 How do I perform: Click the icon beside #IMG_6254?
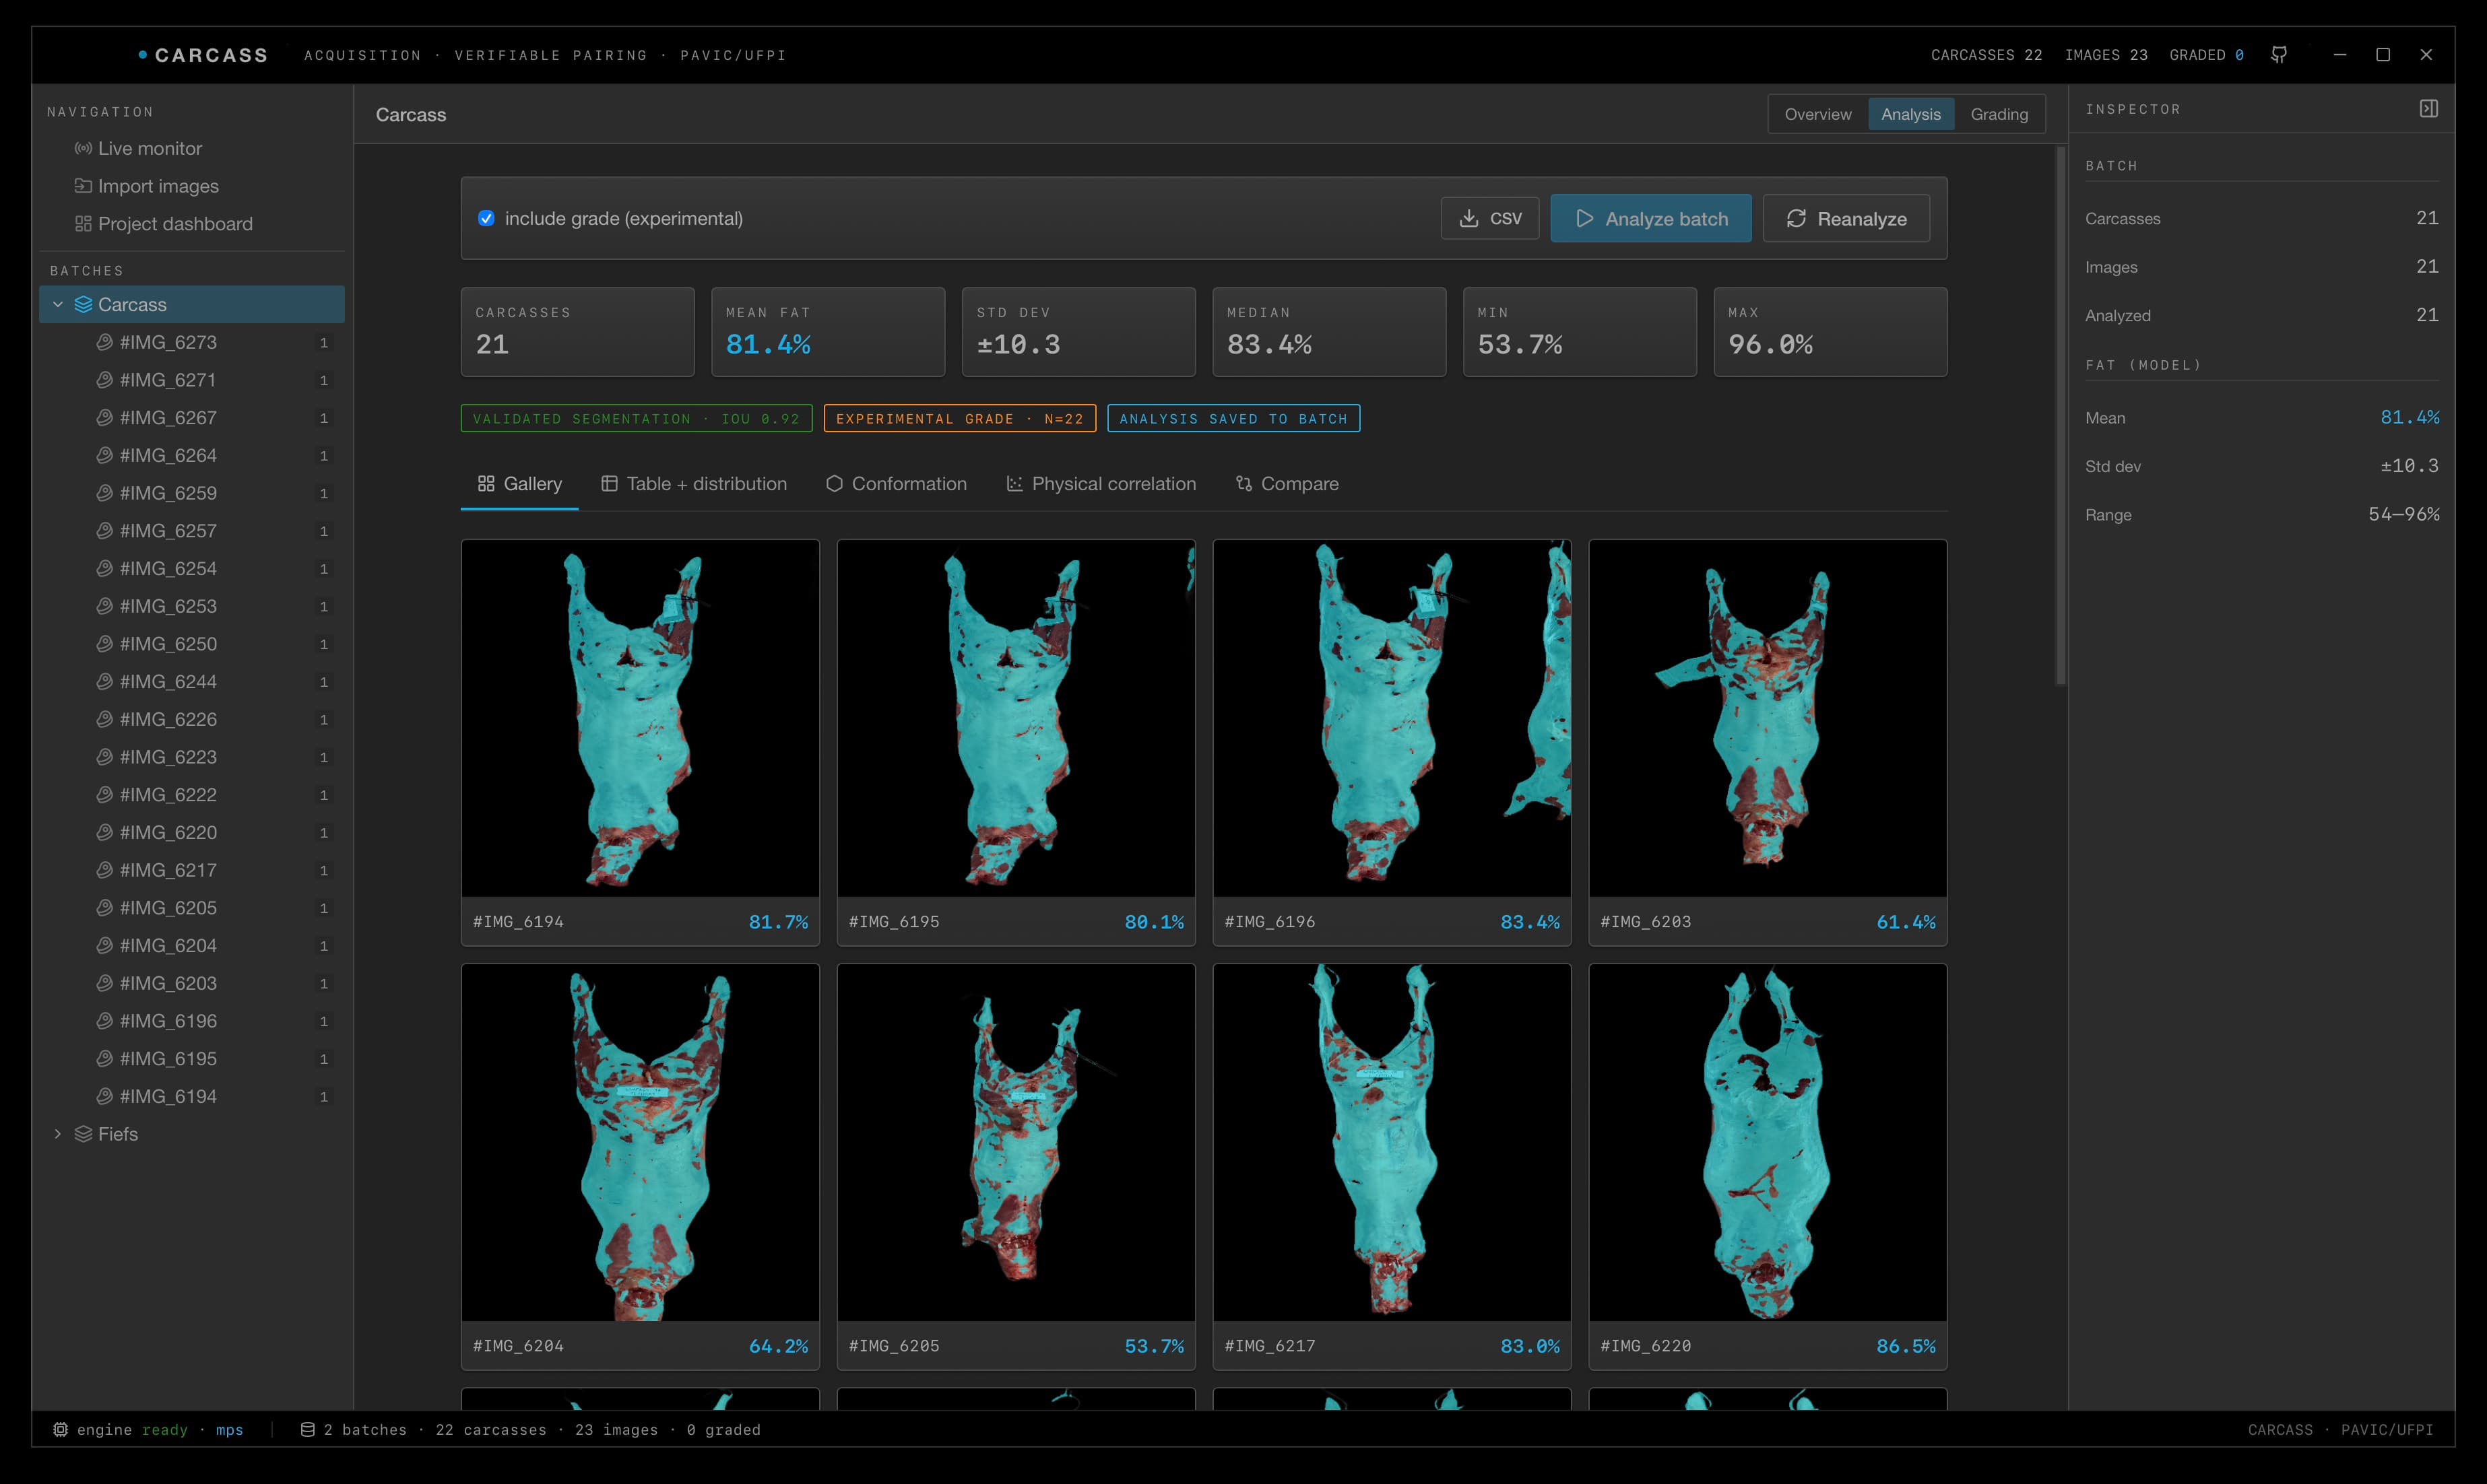(104, 568)
